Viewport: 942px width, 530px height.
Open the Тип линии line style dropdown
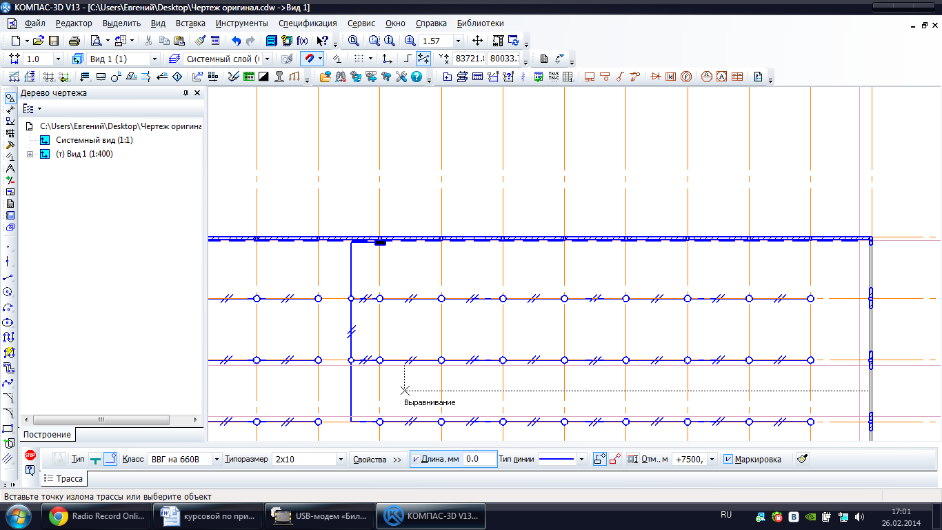pyautogui.click(x=582, y=459)
